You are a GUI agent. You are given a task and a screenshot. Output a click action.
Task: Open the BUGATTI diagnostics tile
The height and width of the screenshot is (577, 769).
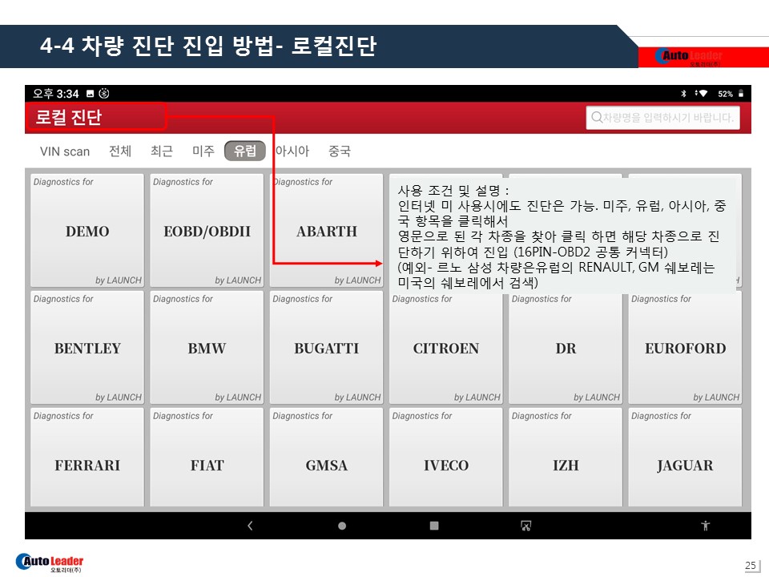(327, 347)
